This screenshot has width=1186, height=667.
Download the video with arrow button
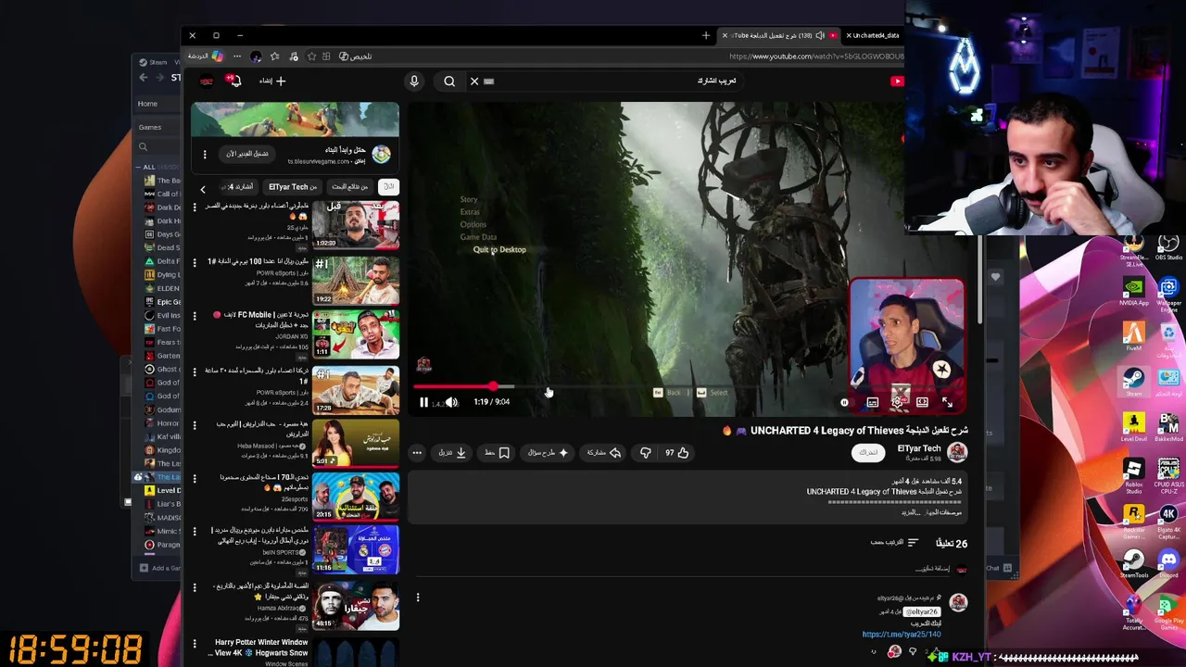click(x=453, y=452)
